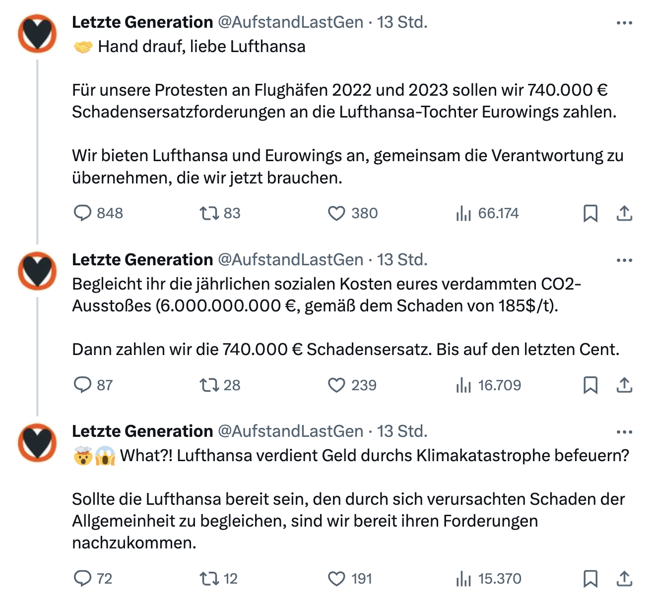Bookmark the 'Begleicht ihr' CO2 tweet
Screen dimensions: 652x599
[x=590, y=385]
